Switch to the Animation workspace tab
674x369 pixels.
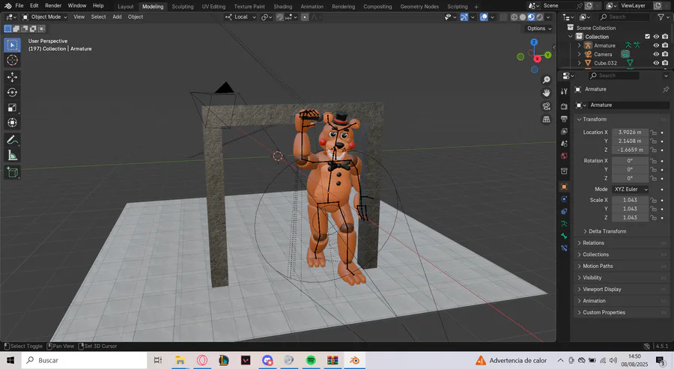pyautogui.click(x=312, y=7)
